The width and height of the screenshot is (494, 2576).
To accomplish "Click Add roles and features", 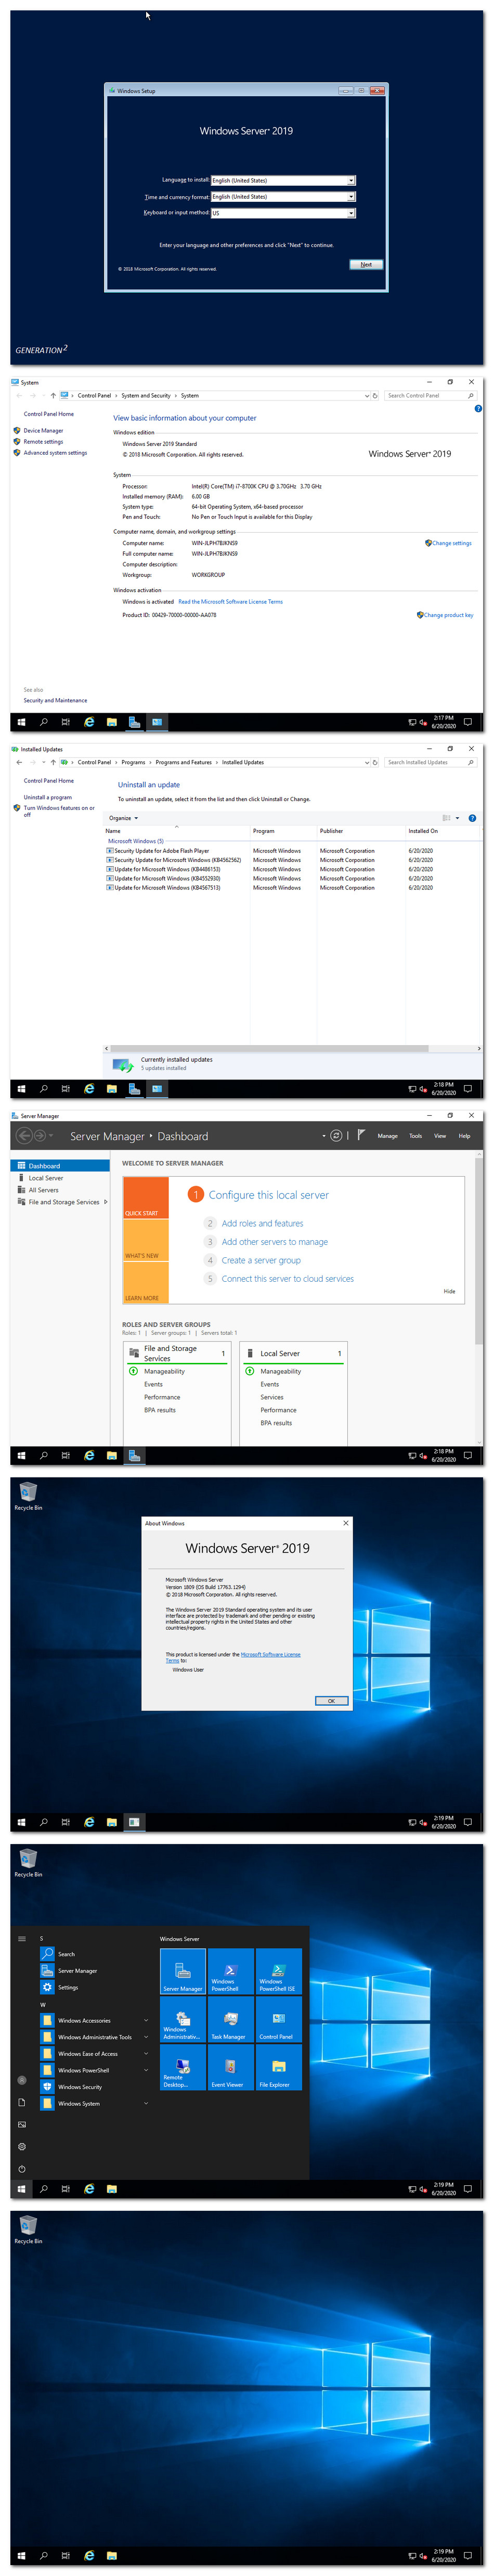I will [x=262, y=1223].
